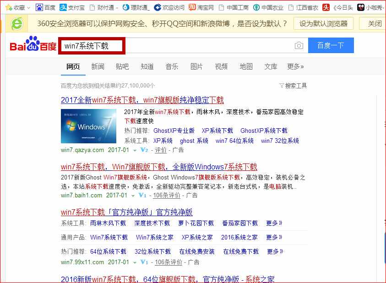
Task: Open 在线免费安装 link
Action: click(197, 252)
